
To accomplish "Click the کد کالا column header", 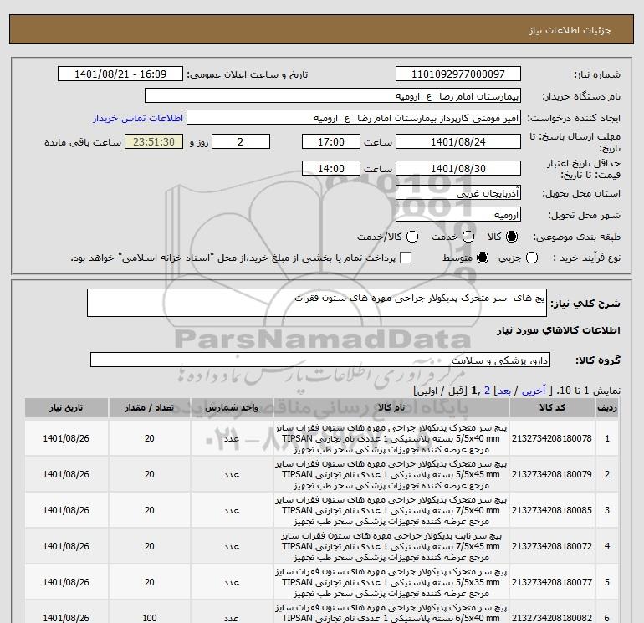I will pyautogui.click(x=552, y=407).
